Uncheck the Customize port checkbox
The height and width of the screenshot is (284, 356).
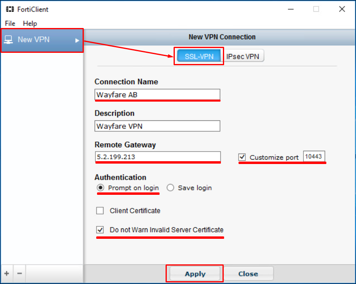[242, 157]
